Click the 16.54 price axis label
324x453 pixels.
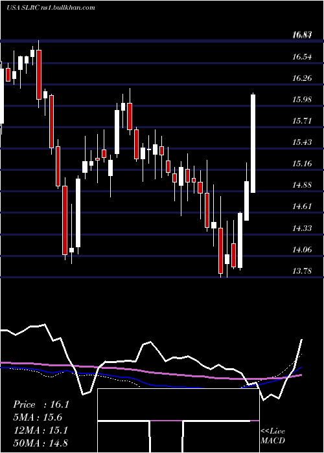tap(302, 57)
